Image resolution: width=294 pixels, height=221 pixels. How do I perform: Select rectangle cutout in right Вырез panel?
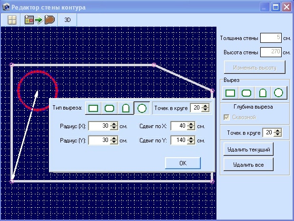pyautogui.click(x=231, y=93)
